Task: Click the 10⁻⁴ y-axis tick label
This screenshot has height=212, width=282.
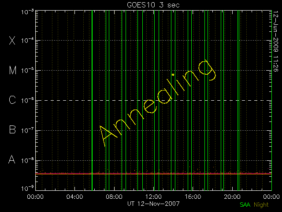Action: (x=27, y=40)
